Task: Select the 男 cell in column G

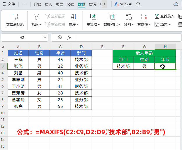Action: pyautogui.click(x=144, y=66)
